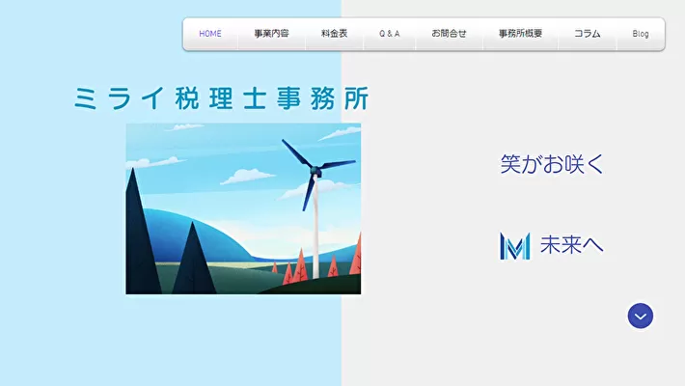Open the お問合せ contact page
The height and width of the screenshot is (386, 685).
point(449,34)
